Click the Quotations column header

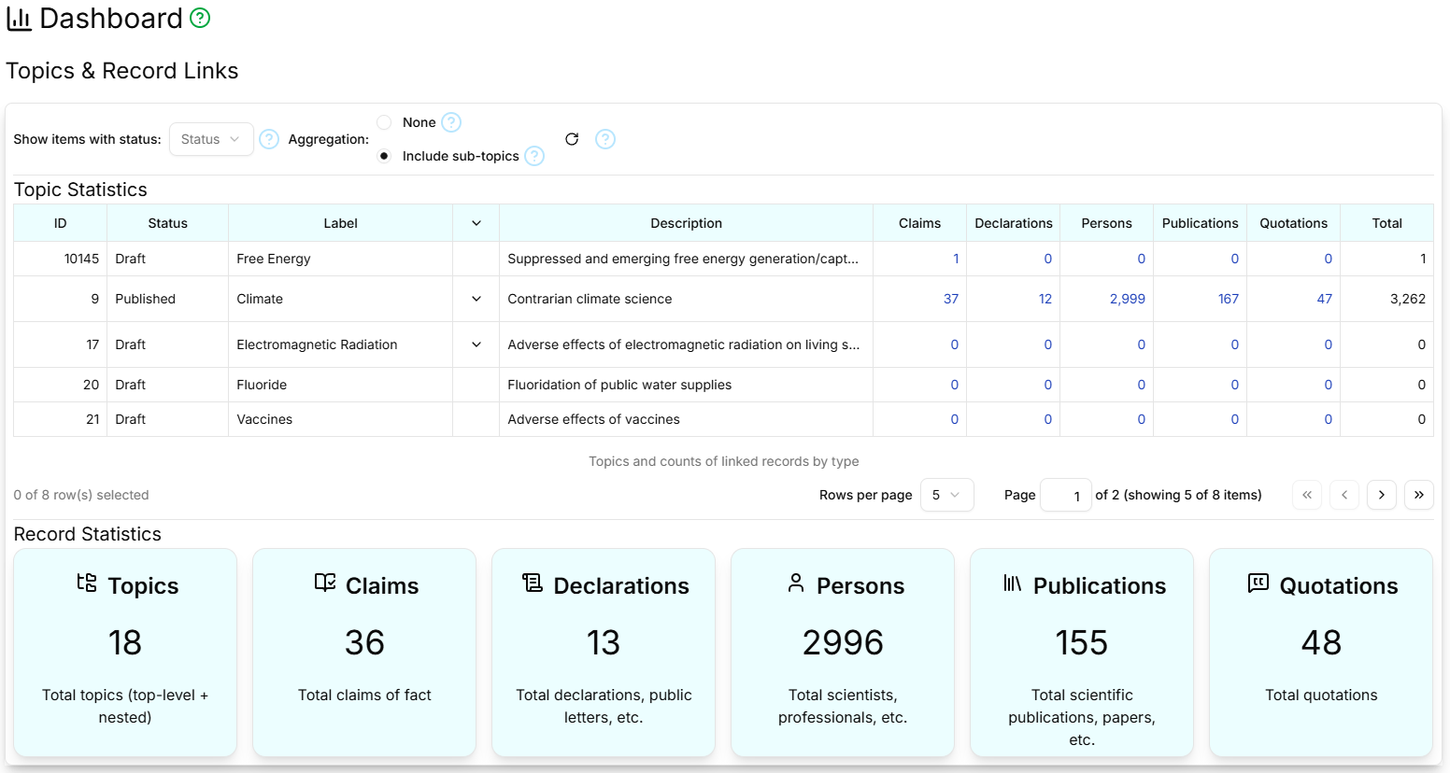[x=1294, y=223]
